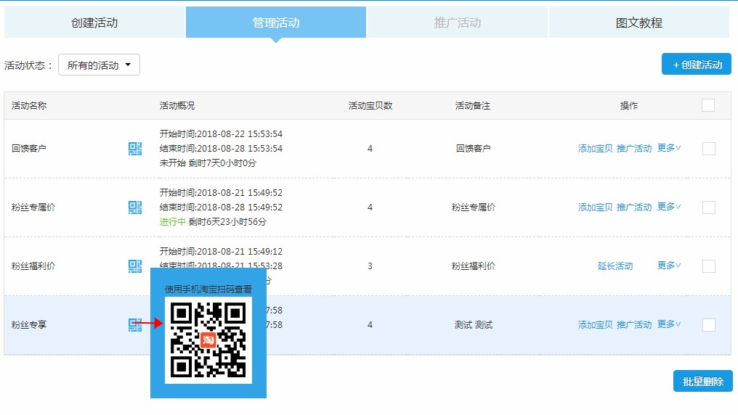Switch to the 推广活动 tab
This screenshot has width=738, height=415.
point(458,22)
